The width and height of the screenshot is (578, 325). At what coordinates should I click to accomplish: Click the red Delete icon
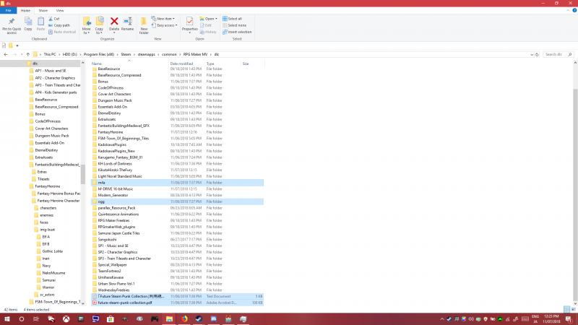114,22
